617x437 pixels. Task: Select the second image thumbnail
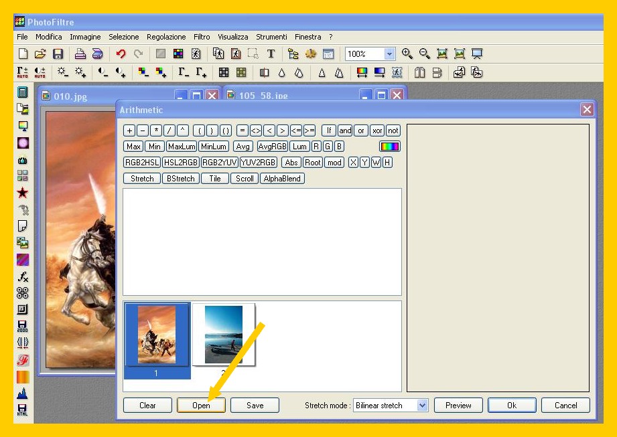pos(224,335)
